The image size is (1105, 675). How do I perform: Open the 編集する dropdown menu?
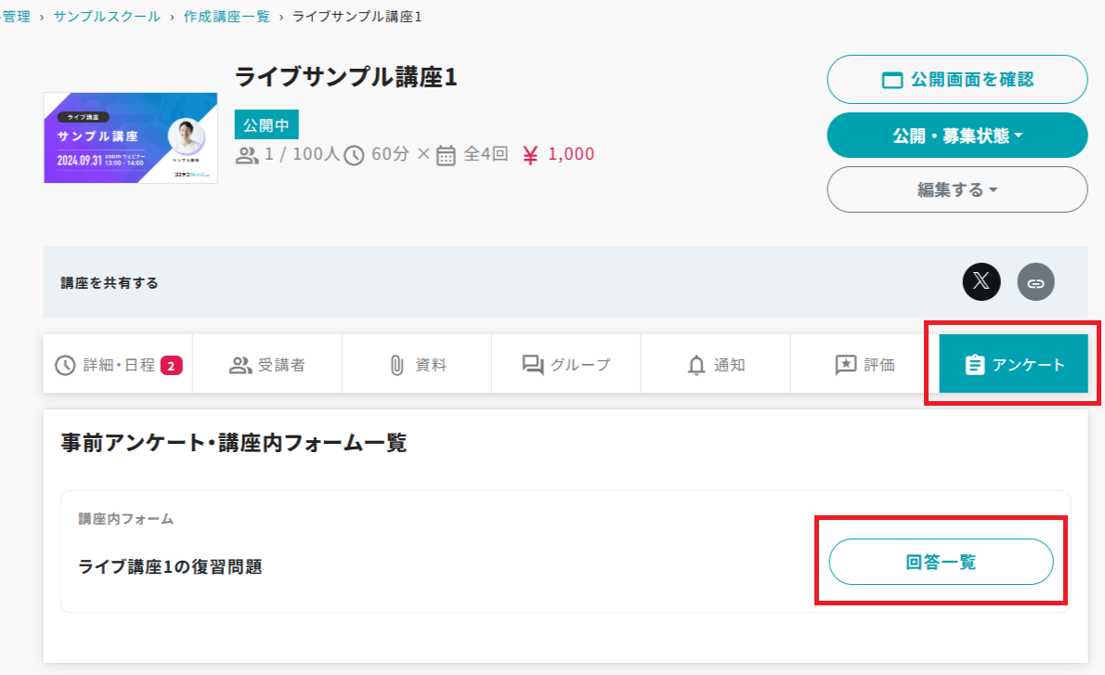pos(956,189)
